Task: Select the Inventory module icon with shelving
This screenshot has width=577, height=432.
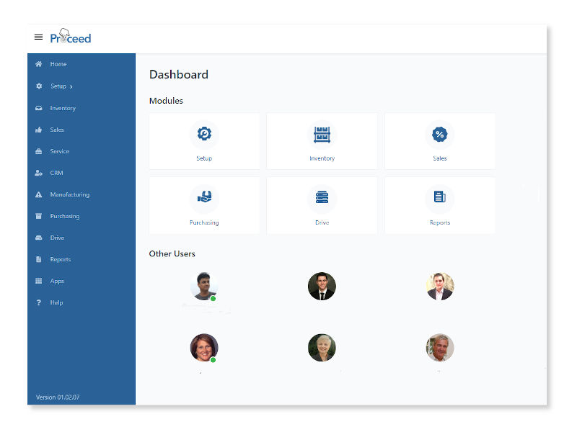Action: [x=322, y=134]
